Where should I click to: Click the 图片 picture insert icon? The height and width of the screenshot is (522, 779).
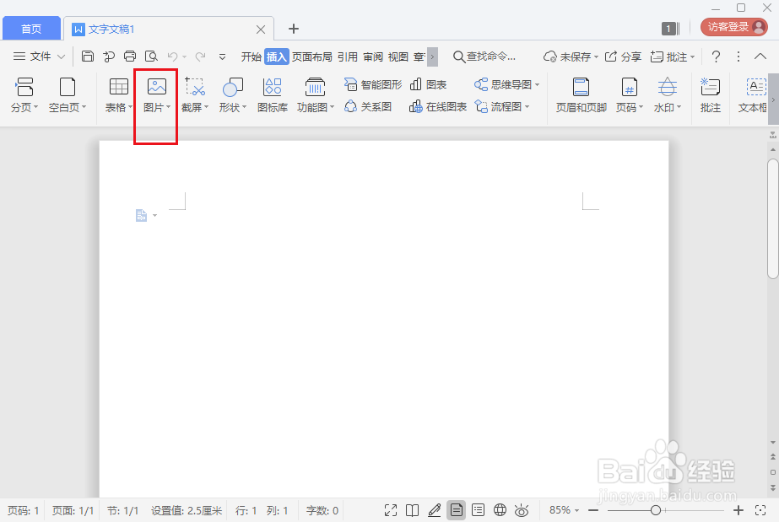(x=156, y=94)
